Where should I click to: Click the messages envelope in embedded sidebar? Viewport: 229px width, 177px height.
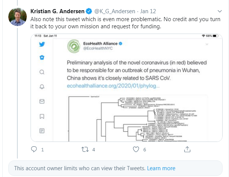click(x=42, y=101)
